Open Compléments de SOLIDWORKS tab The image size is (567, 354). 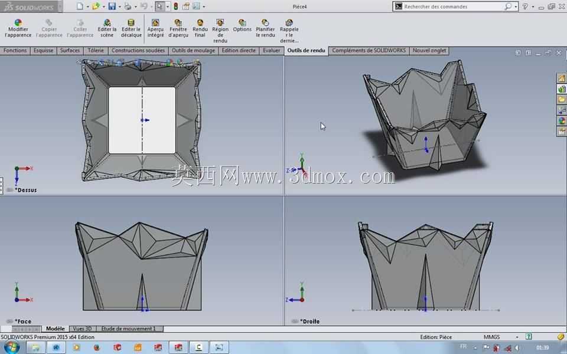pos(369,51)
